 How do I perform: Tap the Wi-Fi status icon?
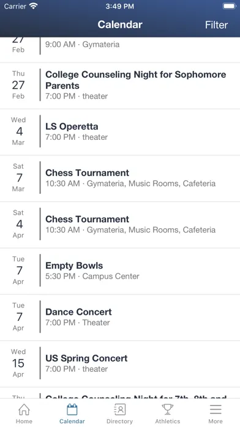(x=34, y=6)
